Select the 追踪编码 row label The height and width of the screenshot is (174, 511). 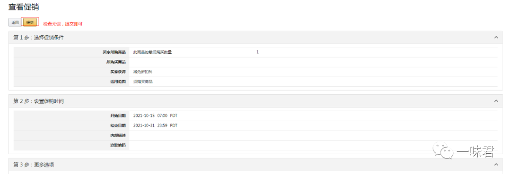point(118,145)
